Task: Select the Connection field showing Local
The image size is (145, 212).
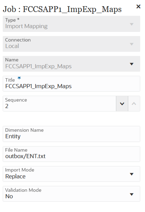Action: point(71,44)
